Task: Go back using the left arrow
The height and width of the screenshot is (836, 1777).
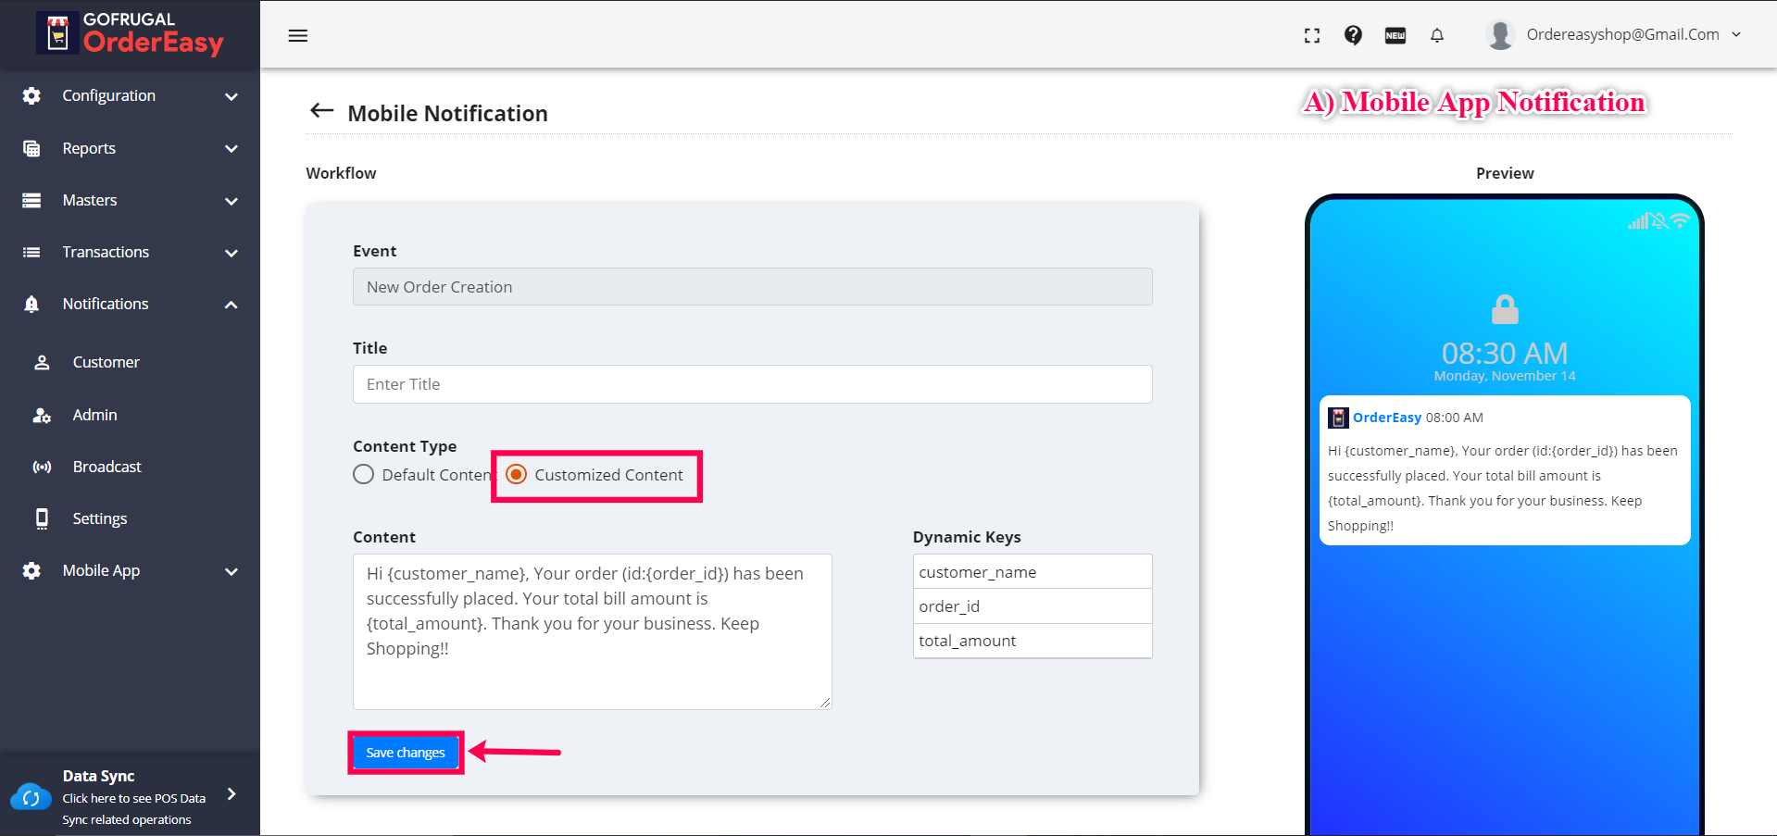Action: coord(321,111)
